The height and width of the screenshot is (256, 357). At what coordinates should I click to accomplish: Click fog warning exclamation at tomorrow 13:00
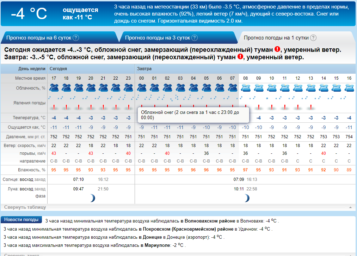(311, 107)
